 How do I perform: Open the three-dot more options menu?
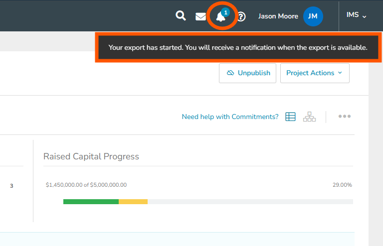pos(345,117)
